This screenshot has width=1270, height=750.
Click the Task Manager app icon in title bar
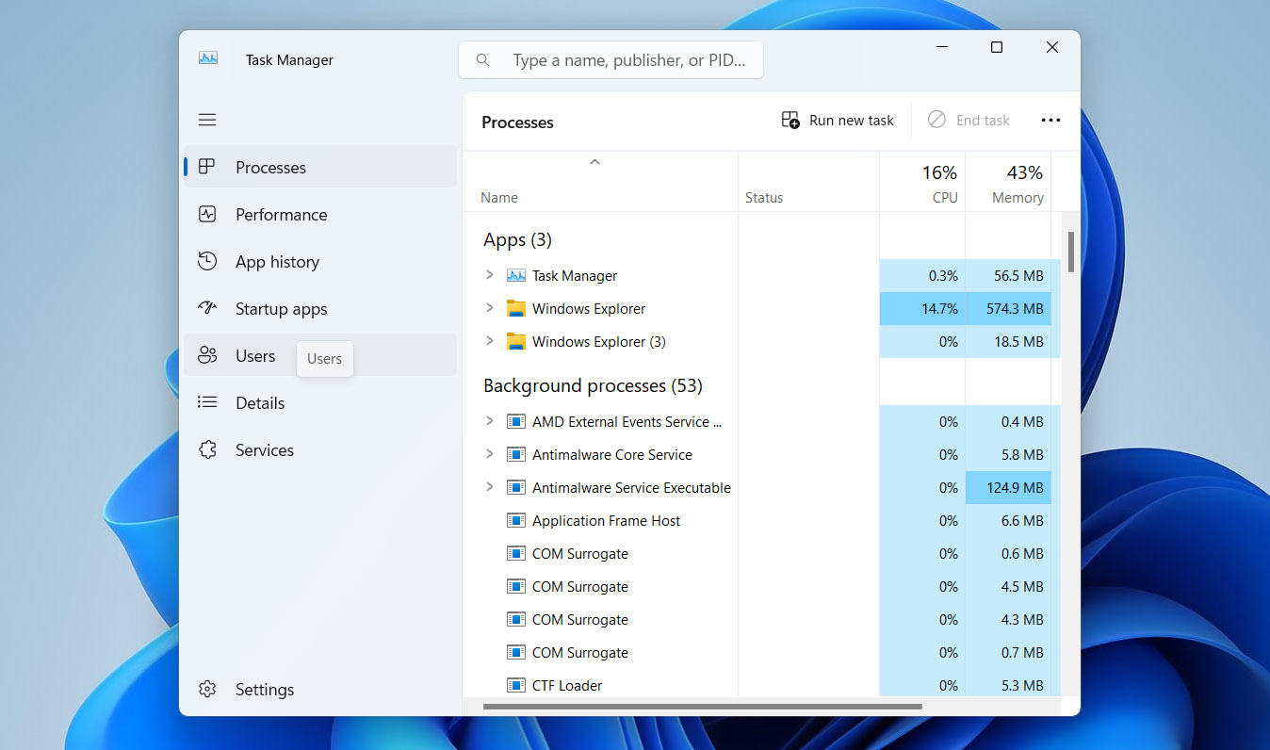(x=208, y=58)
